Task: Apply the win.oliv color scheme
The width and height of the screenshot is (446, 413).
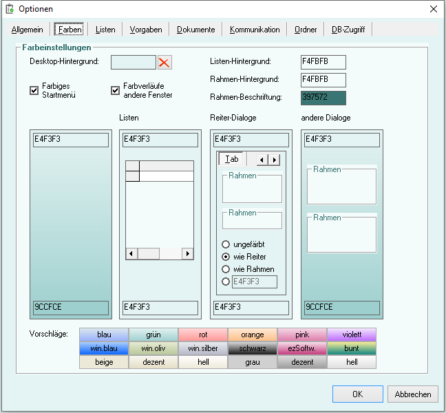Action: (x=153, y=348)
